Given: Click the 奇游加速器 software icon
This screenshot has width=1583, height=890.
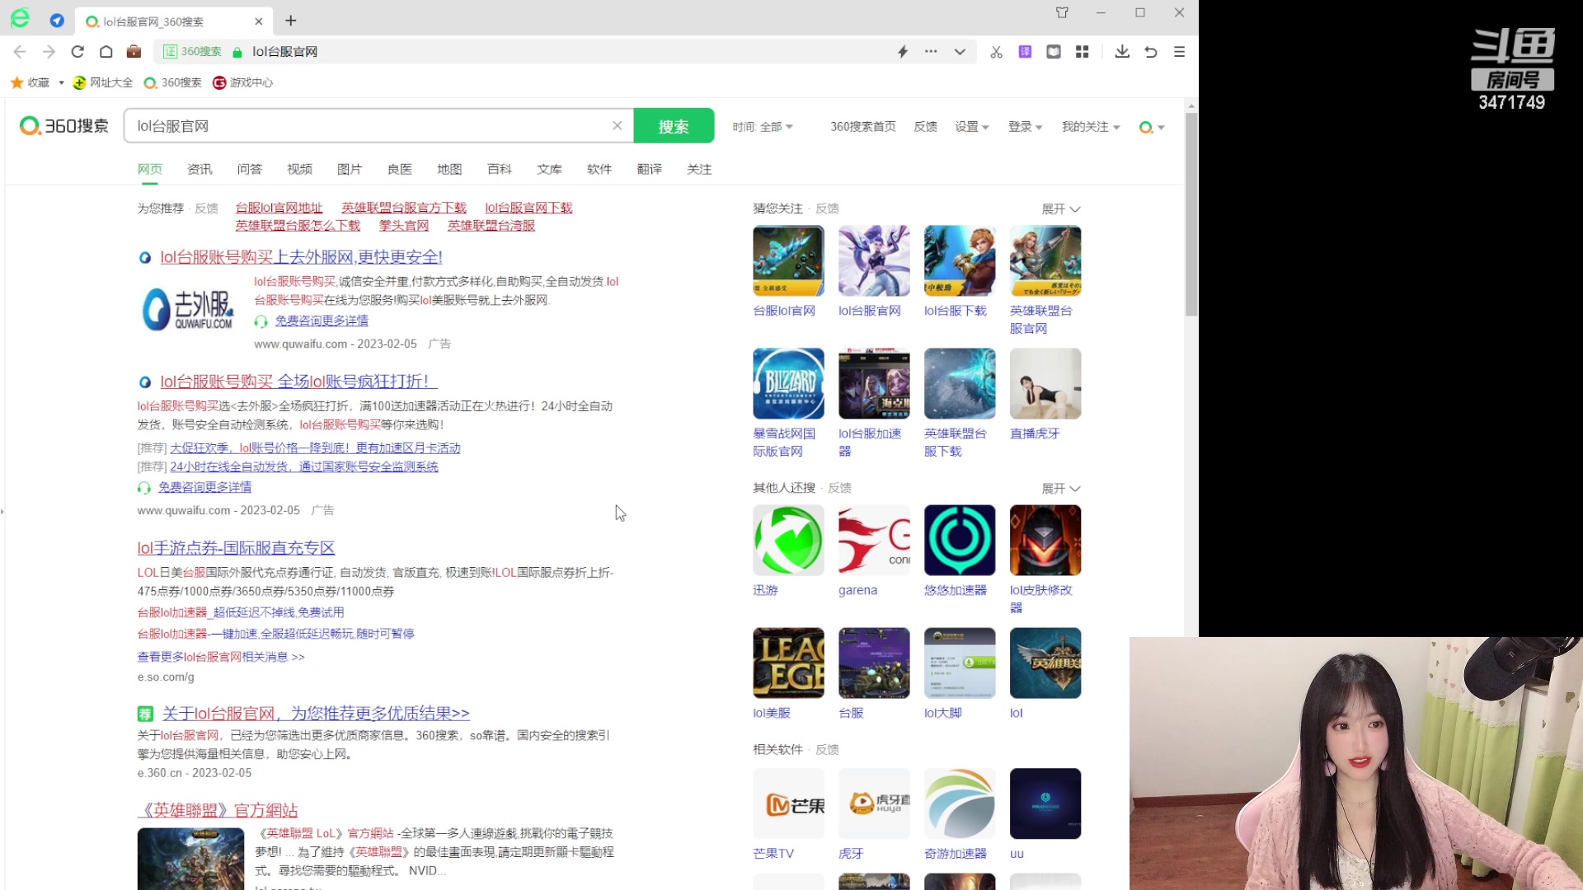Looking at the screenshot, I should point(960,803).
